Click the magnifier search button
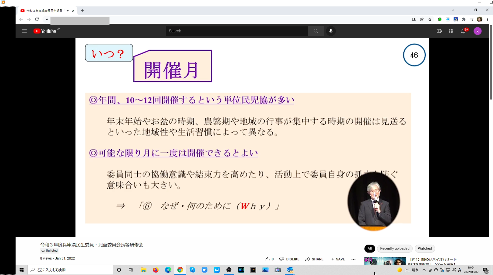 (x=316, y=31)
